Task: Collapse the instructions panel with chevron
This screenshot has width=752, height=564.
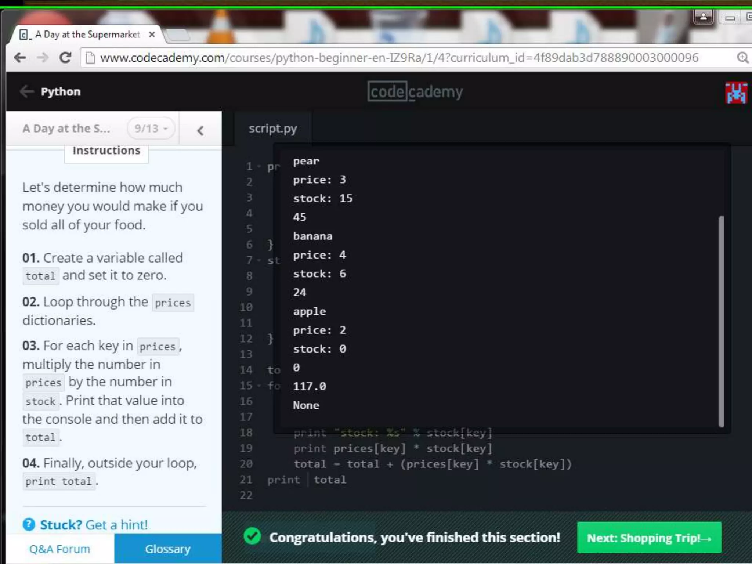Action: [200, 130]
